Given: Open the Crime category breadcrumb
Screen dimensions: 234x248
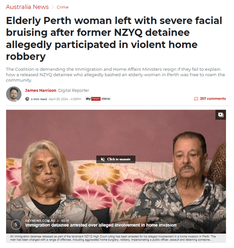Looking at the screenshot, I should click(63, 7).
